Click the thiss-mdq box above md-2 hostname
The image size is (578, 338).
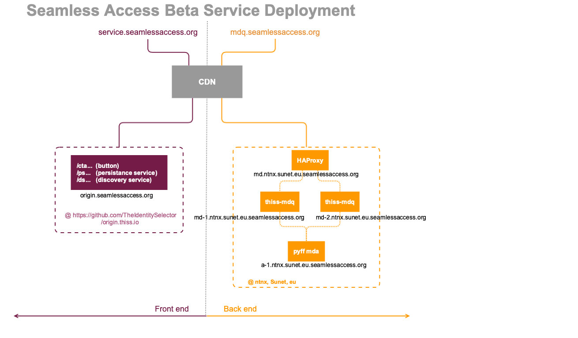[x=340, y=202]
